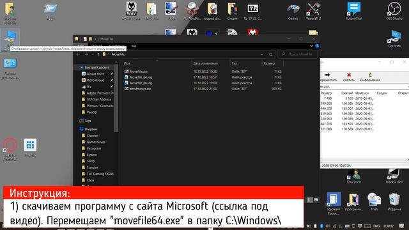Click Удалить in the archiver window
The width and height of the screenshot is (409, 230).
point(349,77)
